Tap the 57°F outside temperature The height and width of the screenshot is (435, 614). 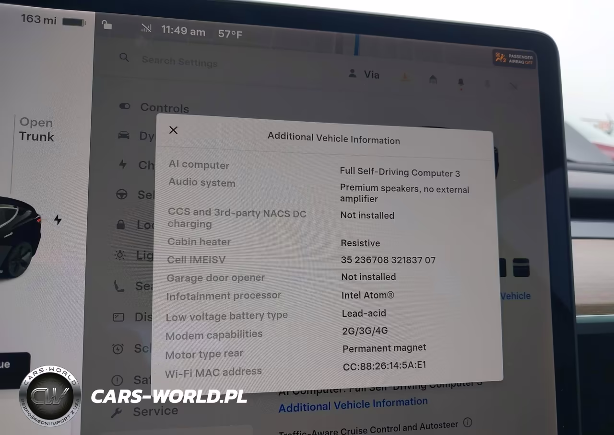pyautogui.click(x=230, y=34)
